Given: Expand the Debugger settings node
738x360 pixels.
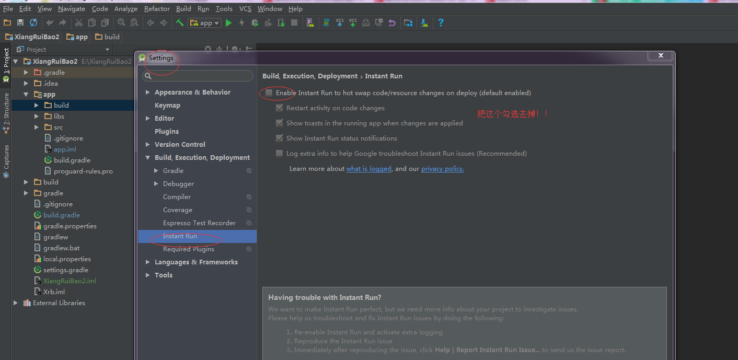Looking at the screenshot, I should (x=156, y=183).
